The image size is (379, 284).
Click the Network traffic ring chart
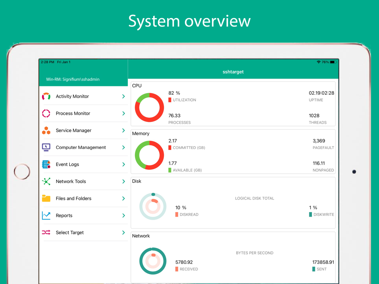pyautogui.click(x=153, y=261)
